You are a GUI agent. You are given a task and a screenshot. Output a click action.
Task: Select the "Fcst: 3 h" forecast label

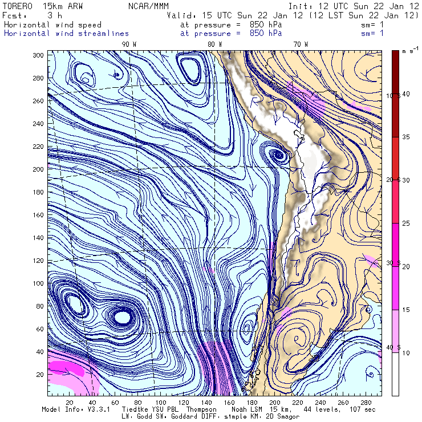[x=32, y=15]
